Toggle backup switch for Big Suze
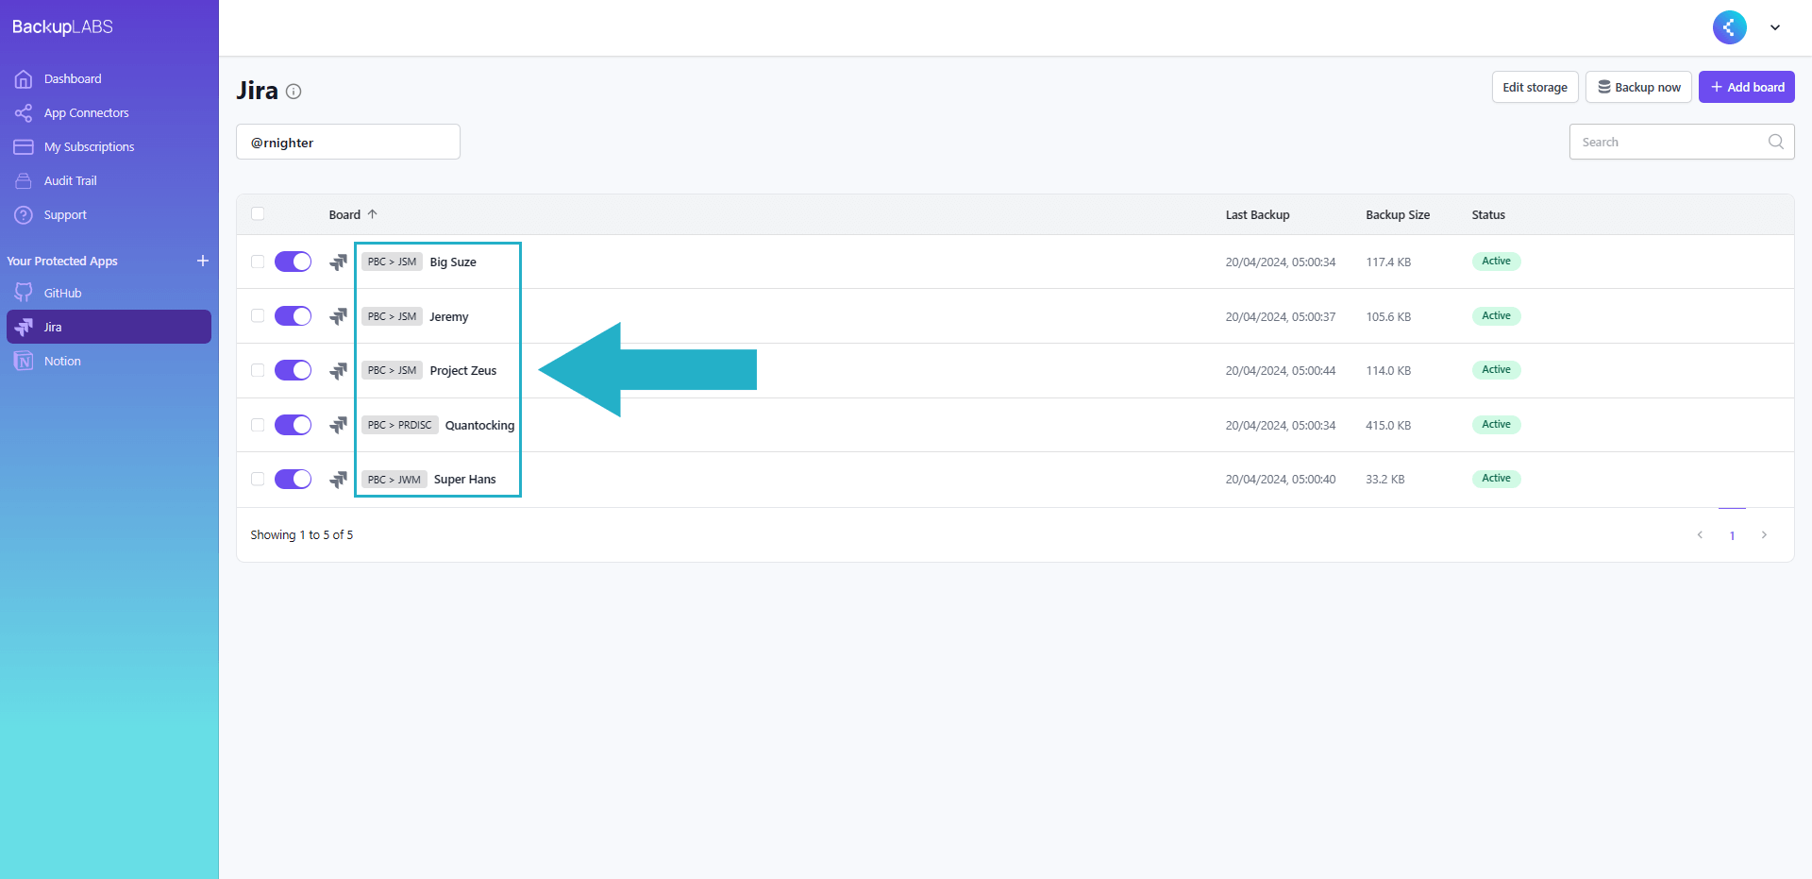The width and height of the screenshot is (1812, 879). [x=293, y=262]
